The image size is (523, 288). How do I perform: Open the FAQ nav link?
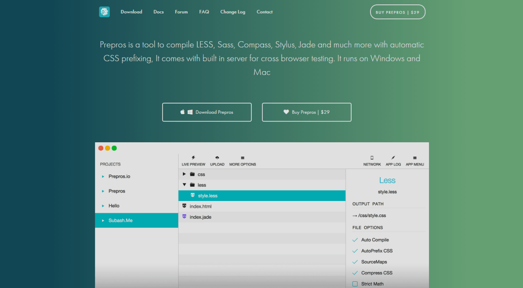coord(204,12)
